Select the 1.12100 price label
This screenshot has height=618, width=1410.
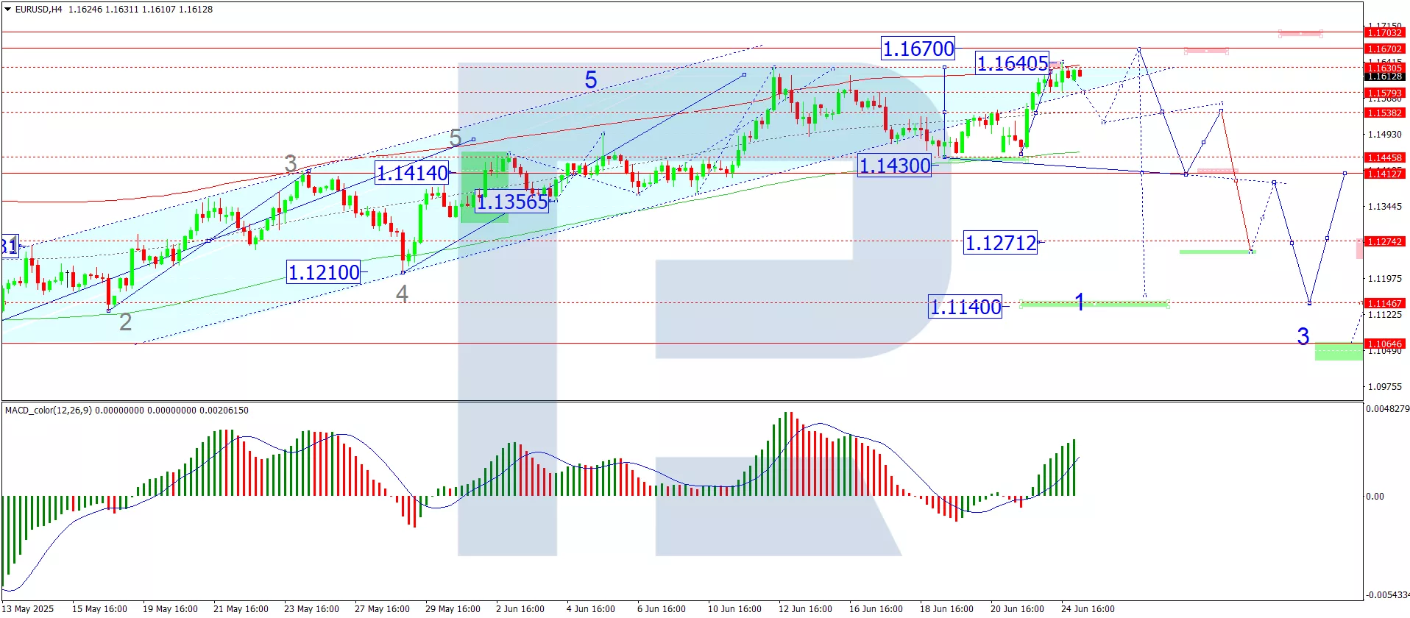tap(324, 272)
